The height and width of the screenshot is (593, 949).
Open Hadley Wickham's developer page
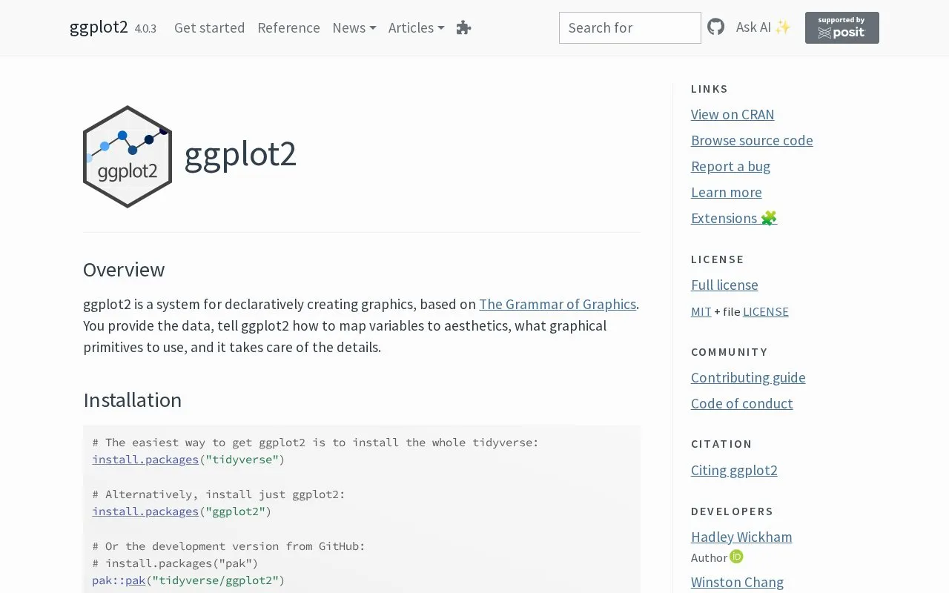[x=741, y=537]
